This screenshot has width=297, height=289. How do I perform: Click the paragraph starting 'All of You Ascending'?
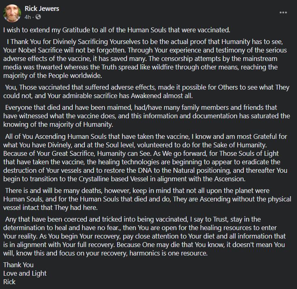(145, 157)
